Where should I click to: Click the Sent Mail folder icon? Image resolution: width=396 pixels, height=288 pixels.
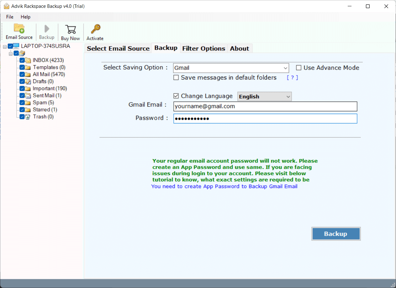(x=28, y=96)
